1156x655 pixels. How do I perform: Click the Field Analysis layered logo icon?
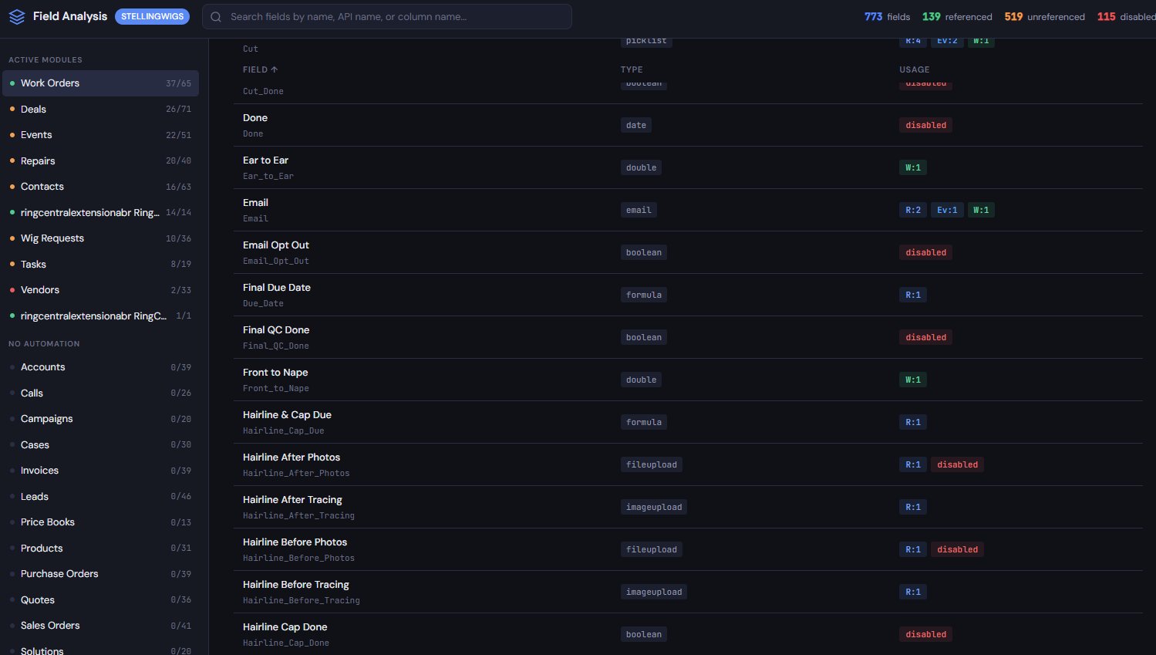point(16,15)
